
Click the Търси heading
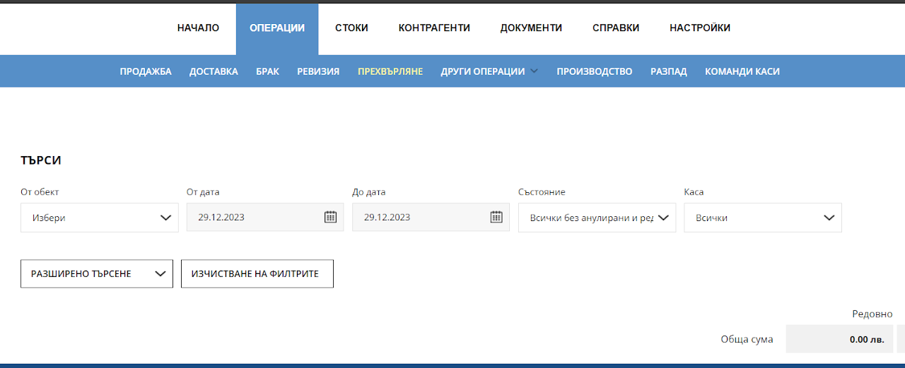(41, 160)
